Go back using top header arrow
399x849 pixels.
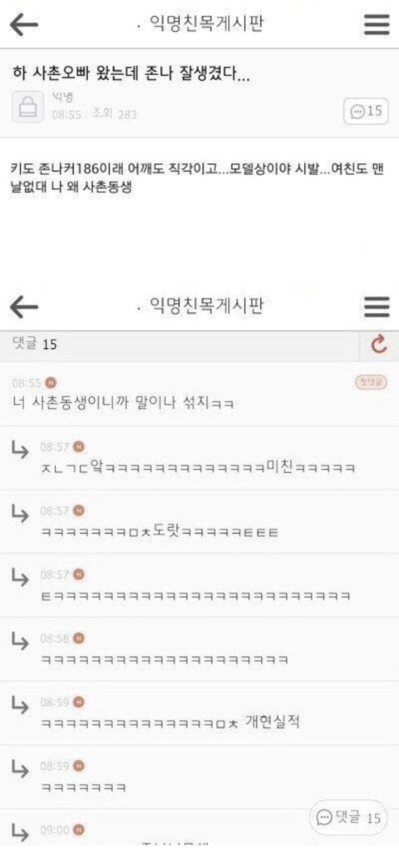(x=24, y=24)
